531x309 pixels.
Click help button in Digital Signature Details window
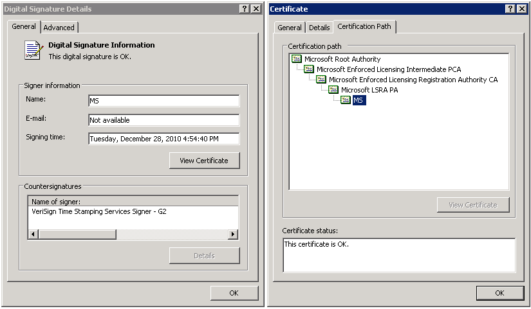point(245,8)
